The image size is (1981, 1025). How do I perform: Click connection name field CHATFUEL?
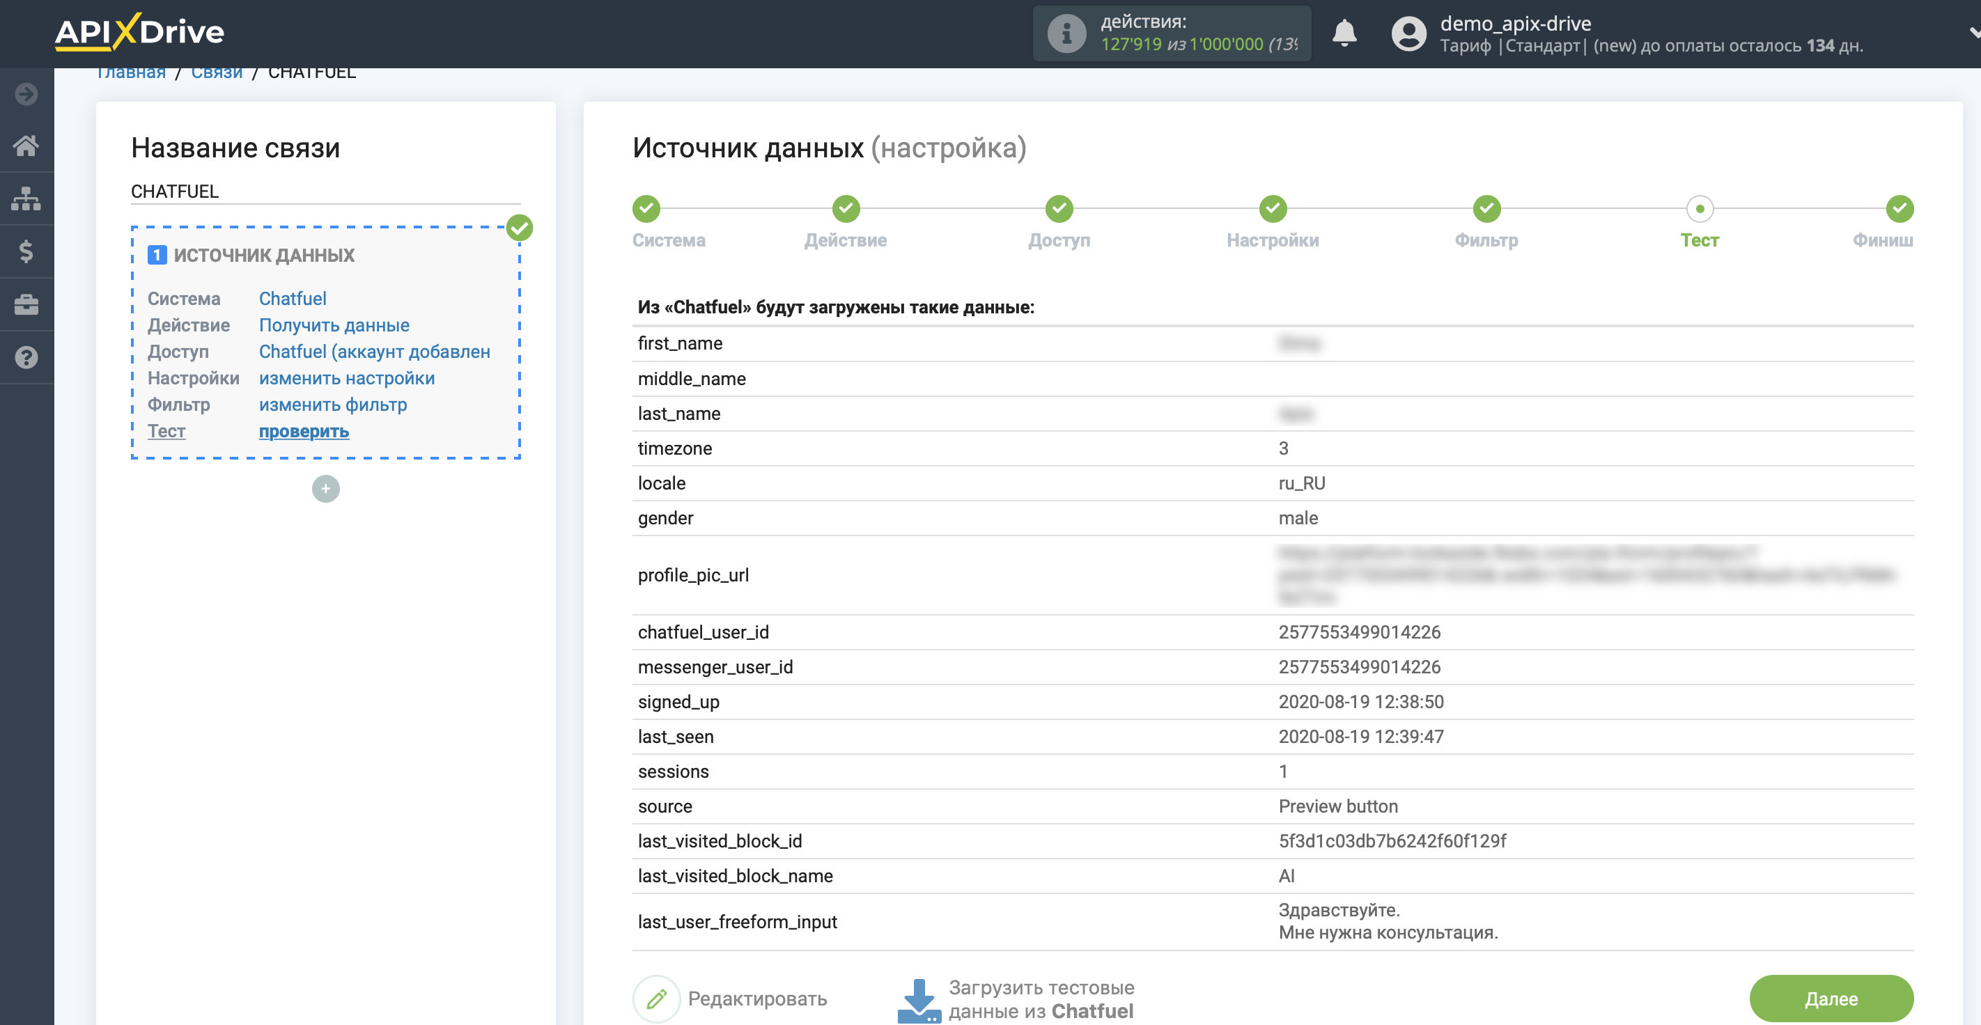[325, 191]
